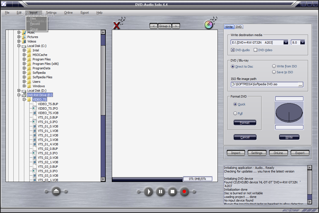
Task: Click the red X delete tracks icon
Action: tap(116, 25)
